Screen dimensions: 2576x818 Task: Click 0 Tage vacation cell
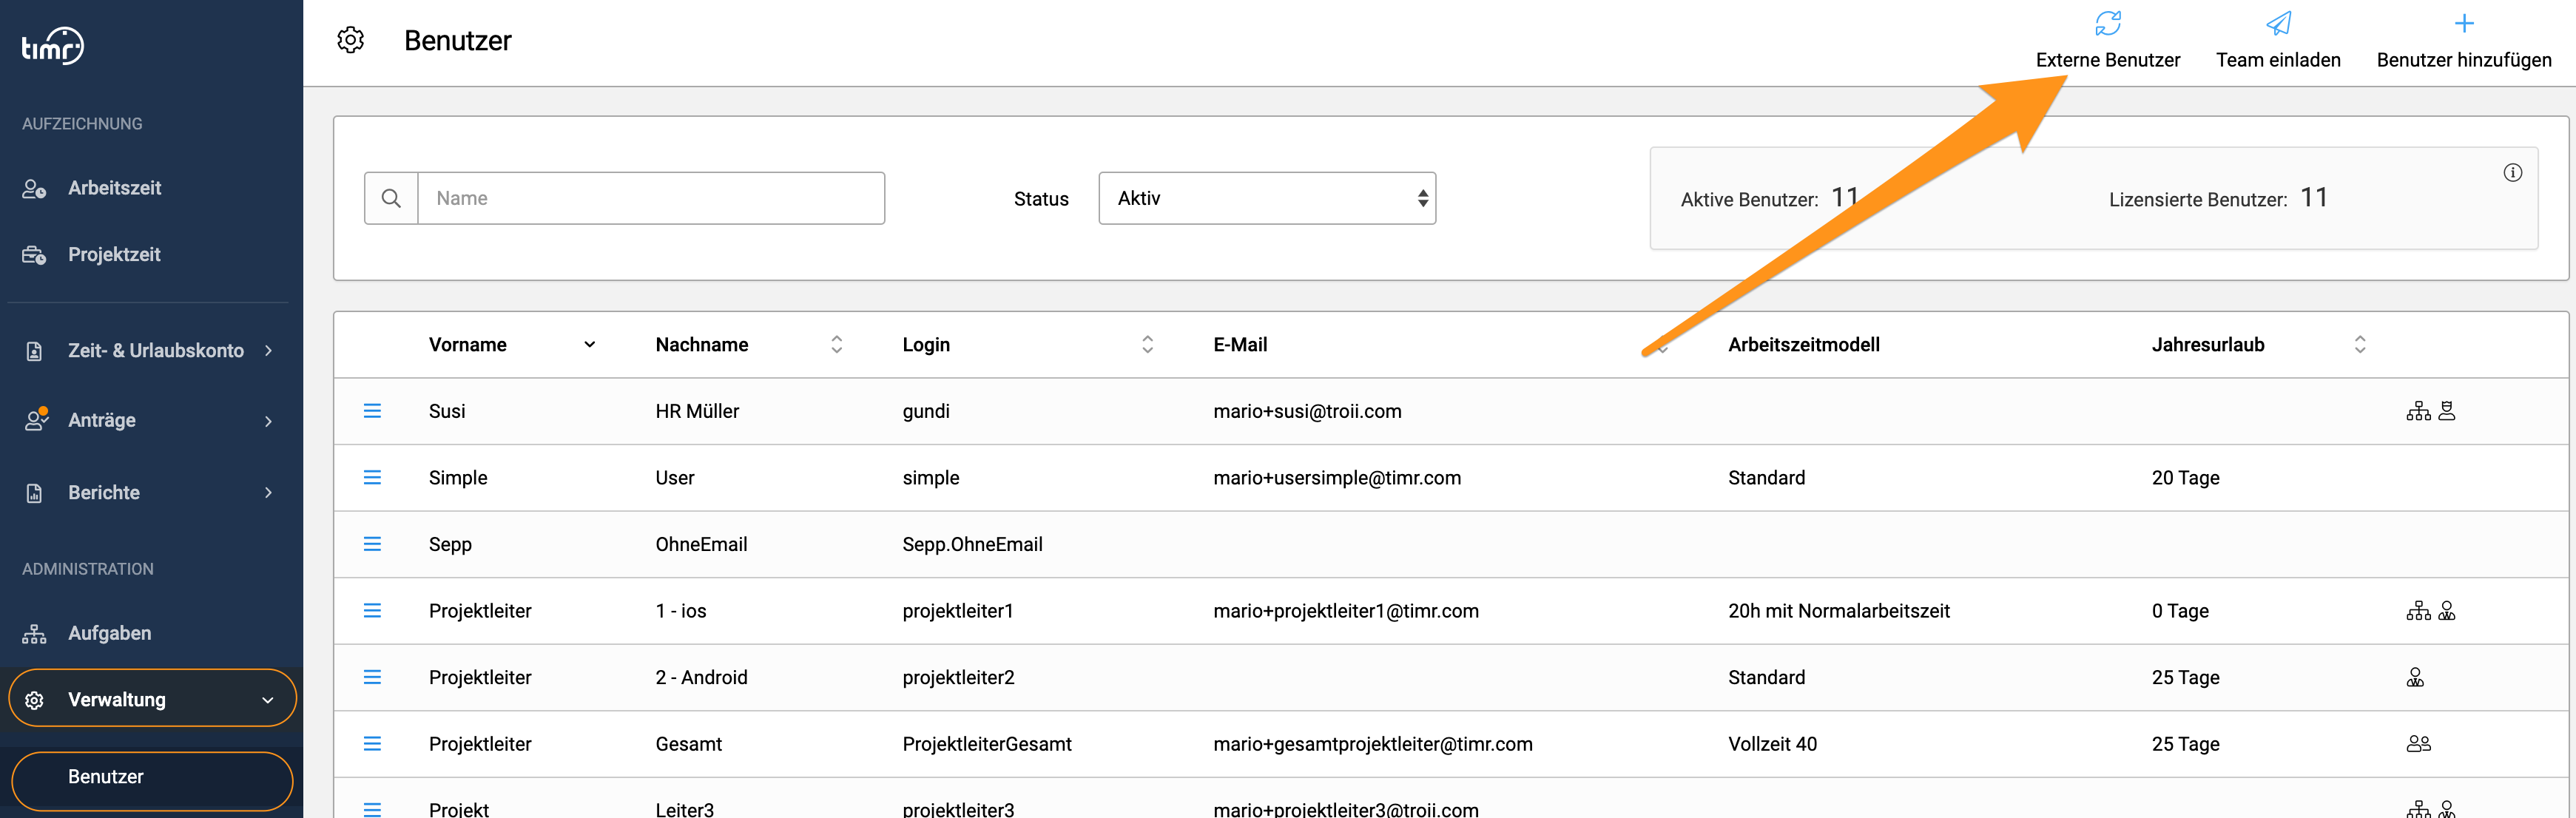point(2180,611)
